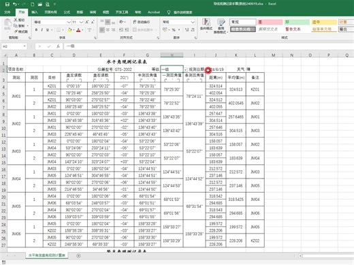Screen dimensions: 354x265
Task: Select column M header
Action: tap(274, 55)
